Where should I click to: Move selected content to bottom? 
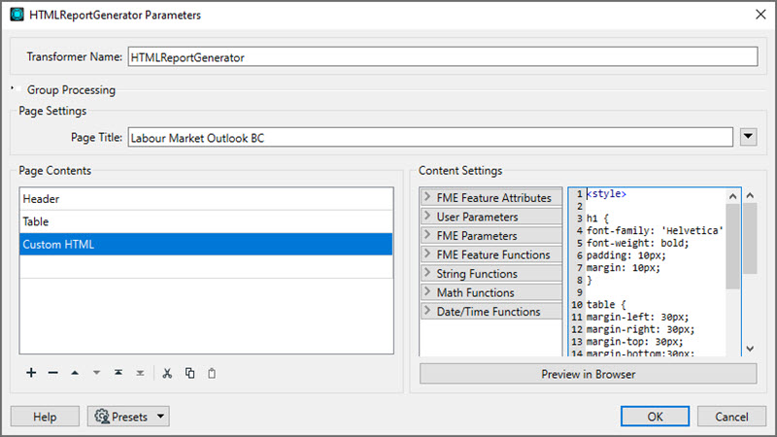140,373
